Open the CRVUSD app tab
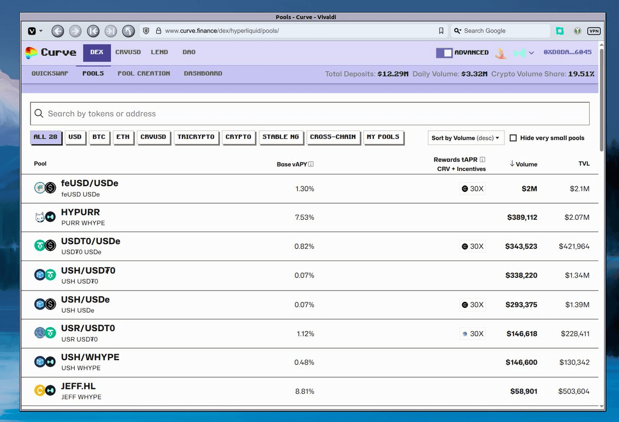 [128, 53]
